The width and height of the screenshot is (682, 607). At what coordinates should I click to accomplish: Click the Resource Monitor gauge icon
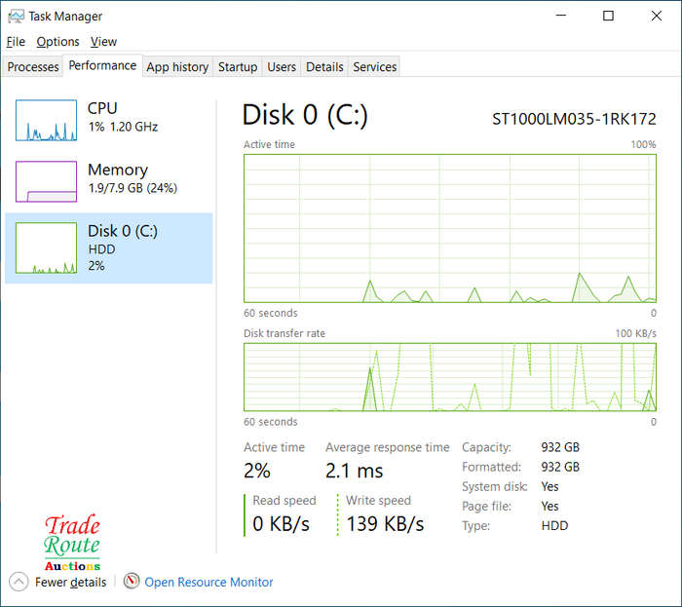tap(132, 581)
